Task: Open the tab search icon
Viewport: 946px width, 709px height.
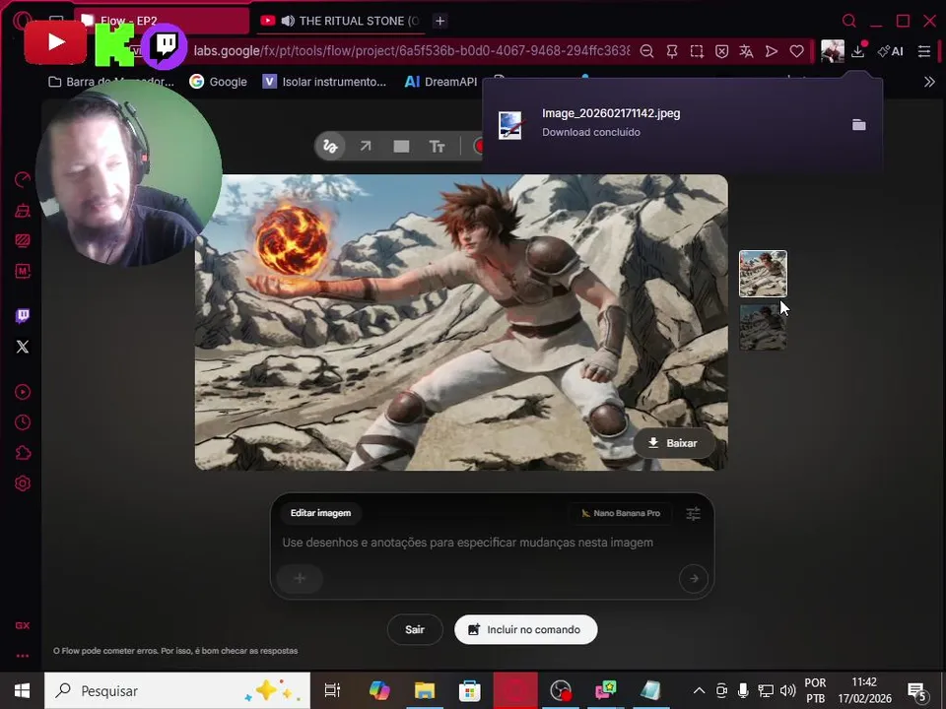Action: [x=848, y=21]
